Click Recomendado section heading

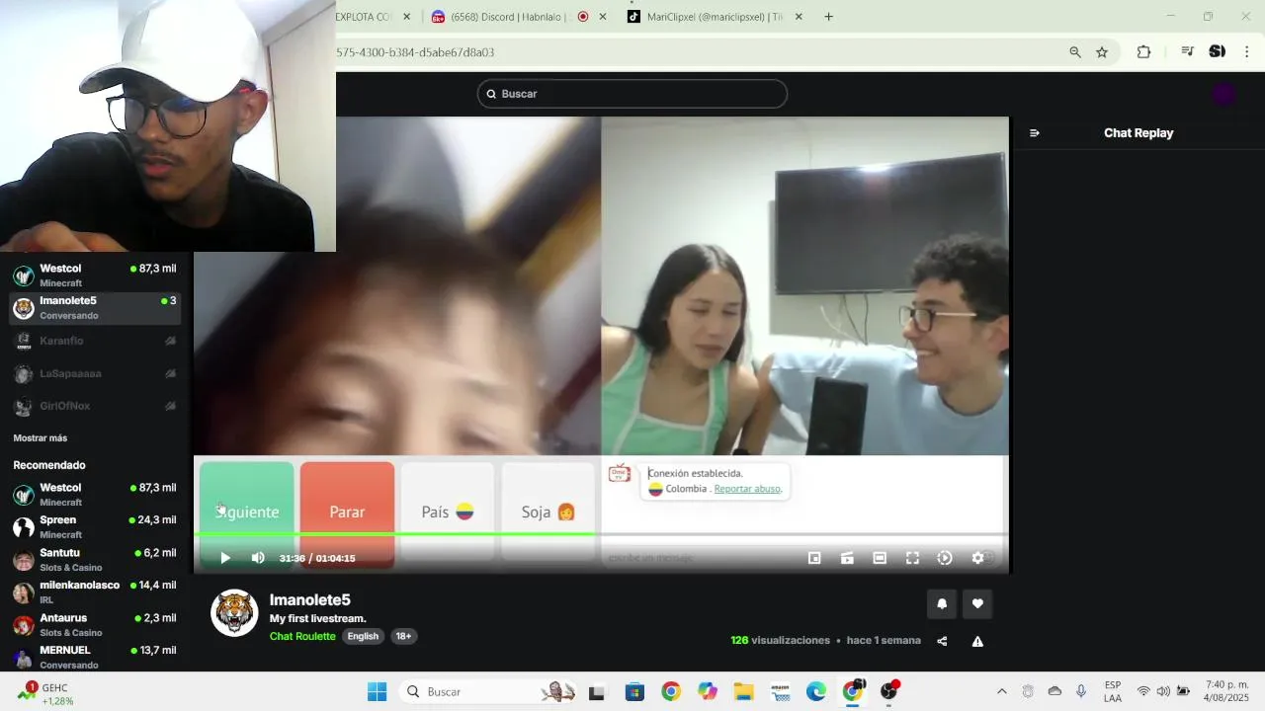point(49,465)
